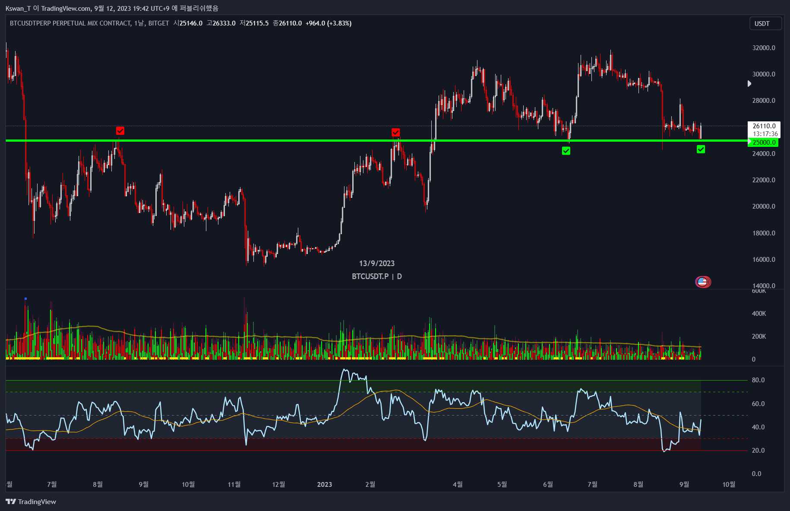The width and height of the screenshot is (790, 511).
Task: Click the current price label 26110.0
Action: pos(764,126)
